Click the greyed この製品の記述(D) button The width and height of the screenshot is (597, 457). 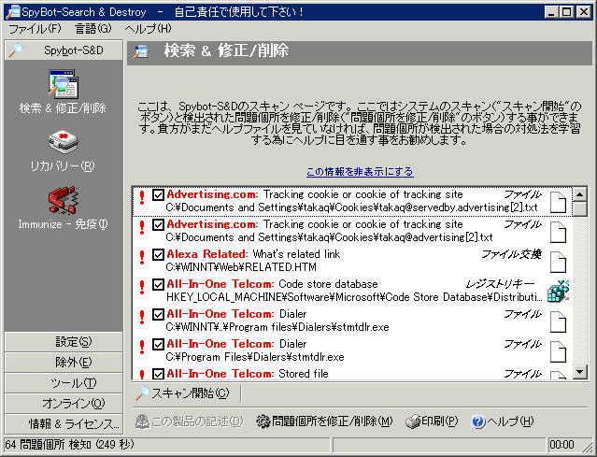point(190,421)
